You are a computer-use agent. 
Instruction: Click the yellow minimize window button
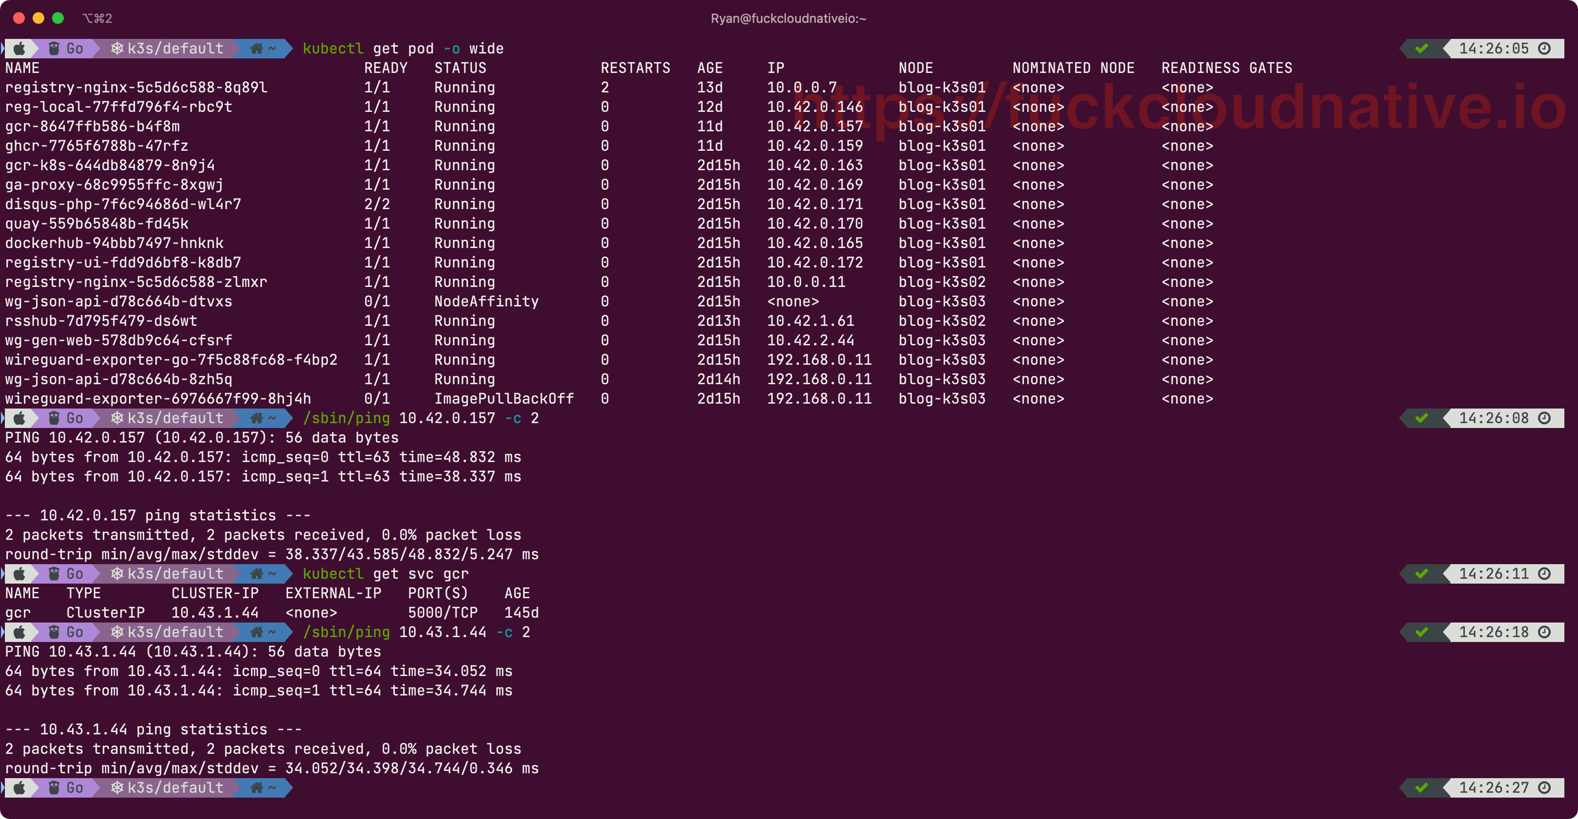point(38,18)
